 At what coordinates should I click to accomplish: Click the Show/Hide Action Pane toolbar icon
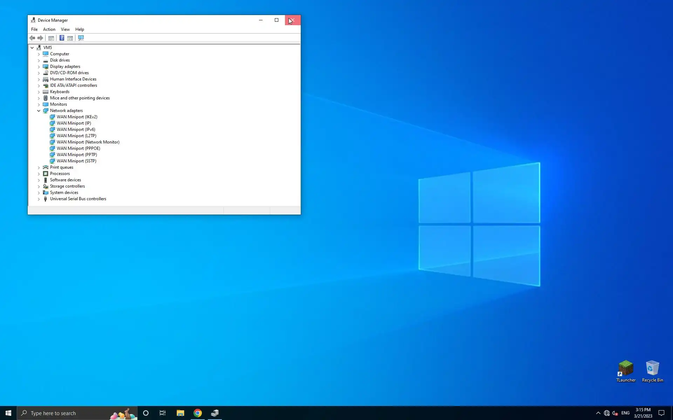(x=70, y=38)
